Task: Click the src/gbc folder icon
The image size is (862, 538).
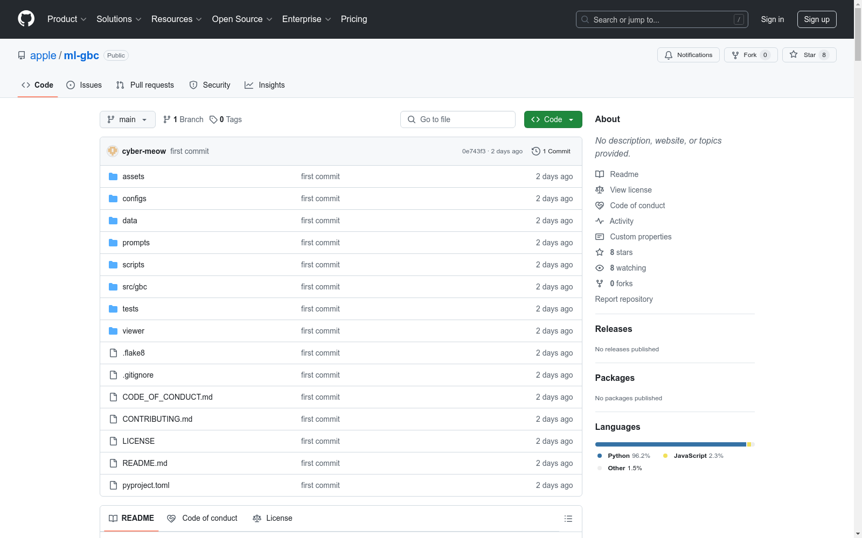Action: tap(113, 287)
